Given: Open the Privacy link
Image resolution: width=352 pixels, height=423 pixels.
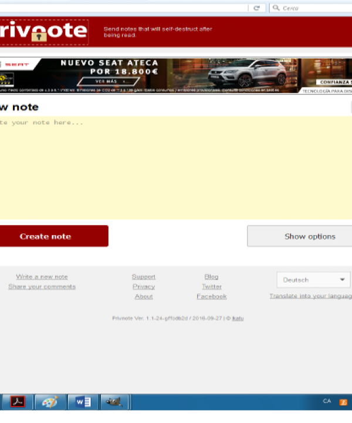Looking at the screenshot, I should 144,287.
